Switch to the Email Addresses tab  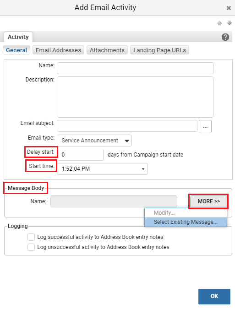point(58,50)
